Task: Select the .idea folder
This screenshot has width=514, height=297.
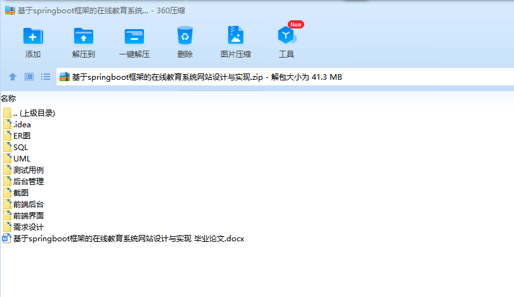Action: point(22,125)
